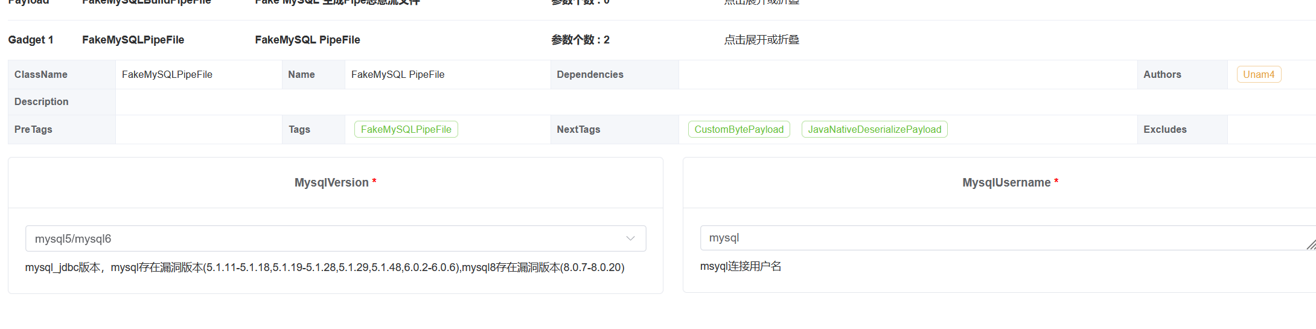
Task: Click the Unam4 author tag
Action: point(1258,74)
